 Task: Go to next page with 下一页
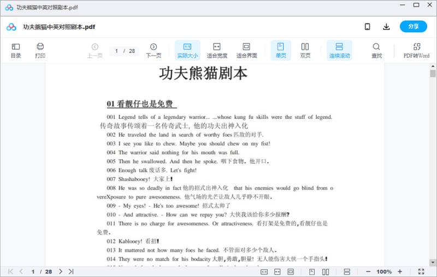coord(153,51)
